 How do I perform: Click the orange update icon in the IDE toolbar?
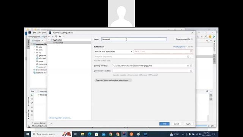(x=210, y=37)
